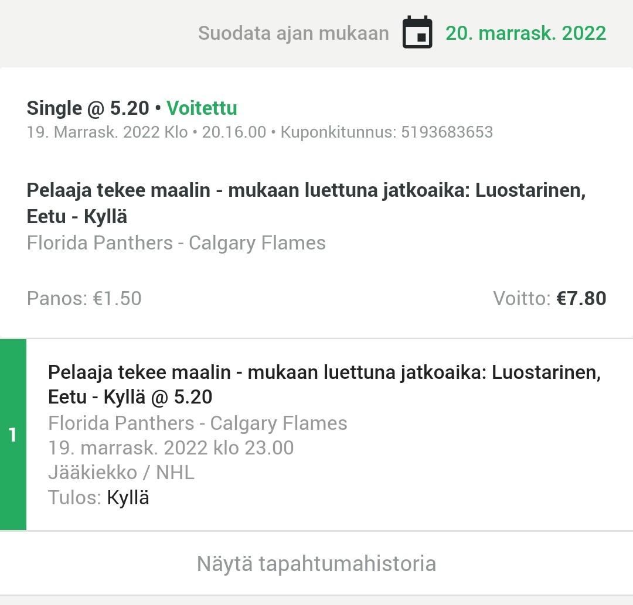Image resolution: width=633 pixels, height=605 pixels.
Task: Show event history via 'Näytä tapahtumahistoria'
Action: point(316,564)
